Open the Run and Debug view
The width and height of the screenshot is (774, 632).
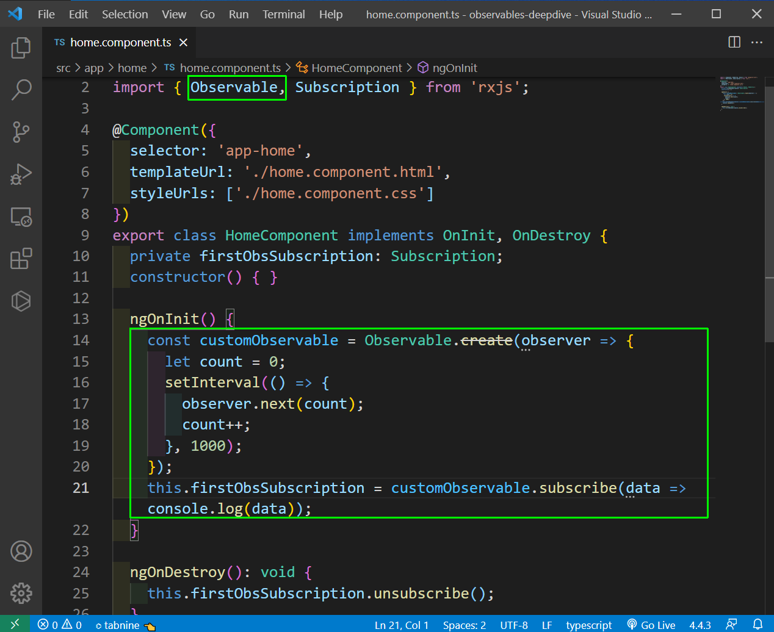coord(21,174)
